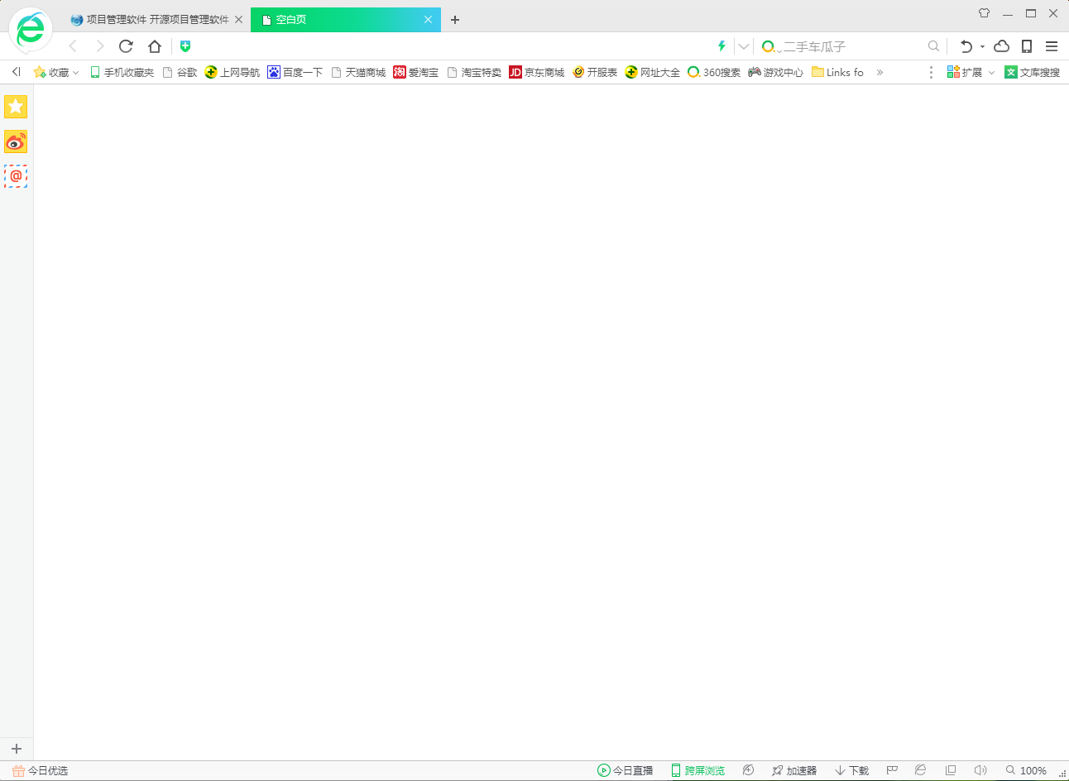Open the undo closed tabs dropdown arrow

click(983, 47)
